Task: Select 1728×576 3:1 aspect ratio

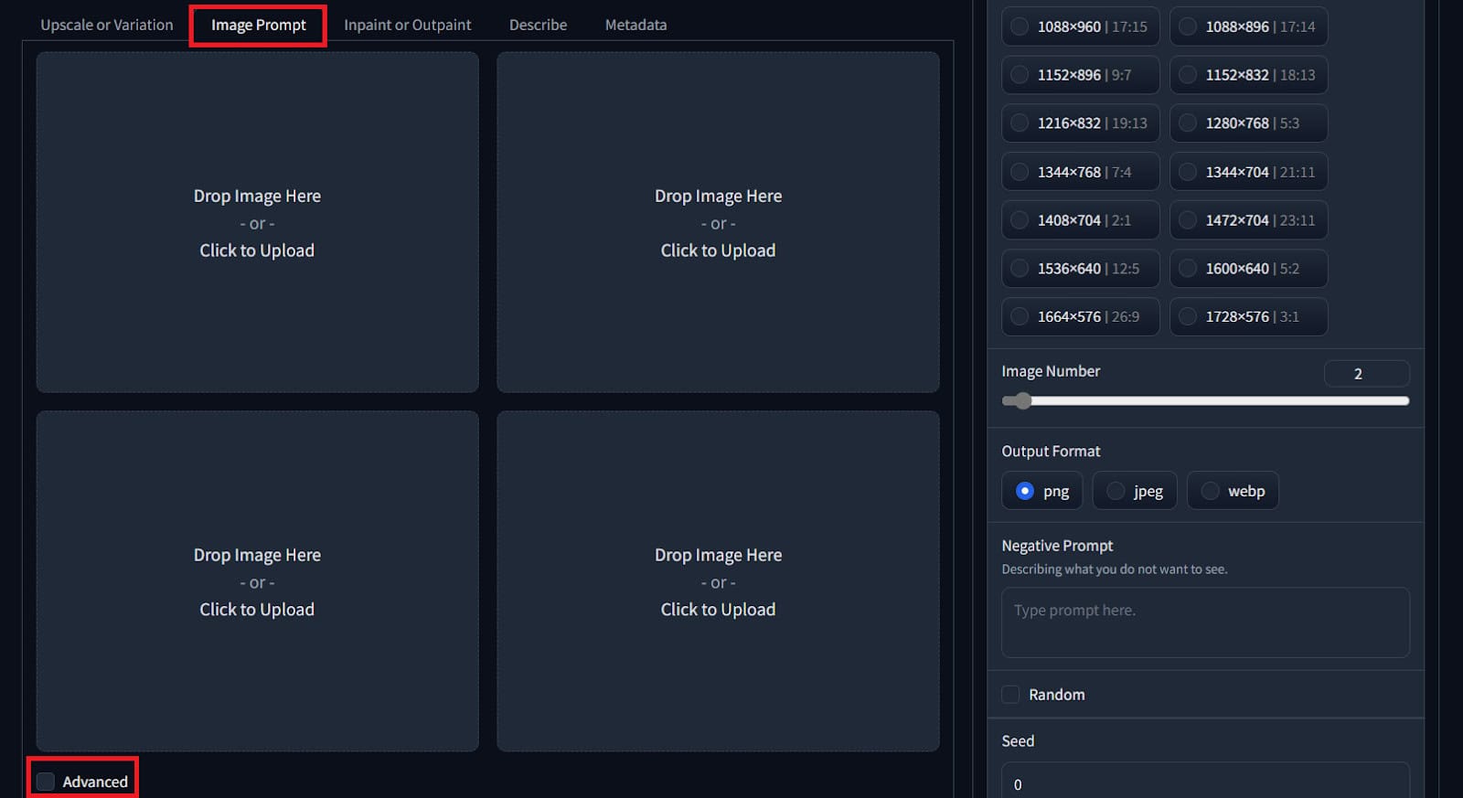Action: [1188, 317]
